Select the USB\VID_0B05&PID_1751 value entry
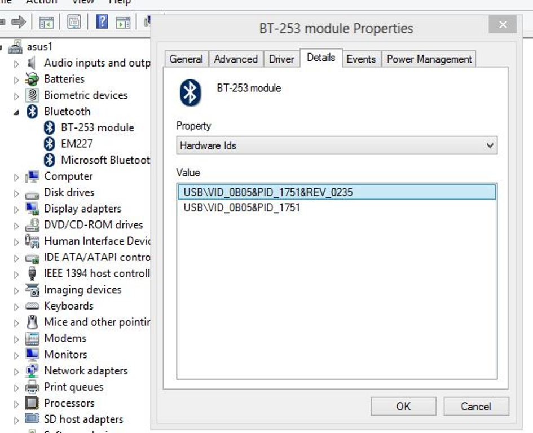Viewport: 533px width, 433px height. tap(242, 207)
